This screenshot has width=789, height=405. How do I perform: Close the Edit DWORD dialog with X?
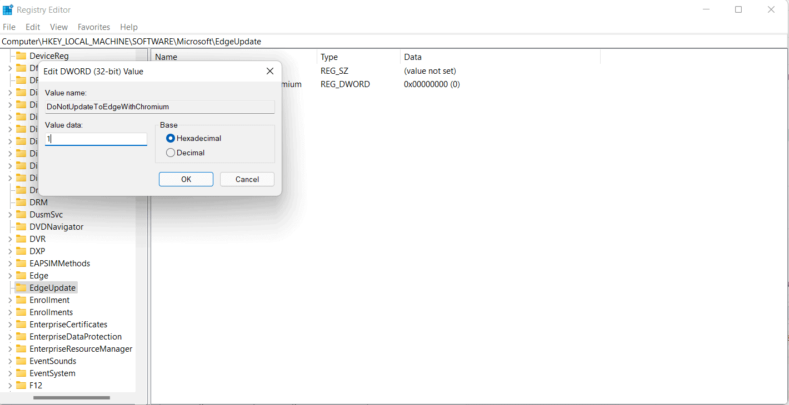click(x=270, y=71)
